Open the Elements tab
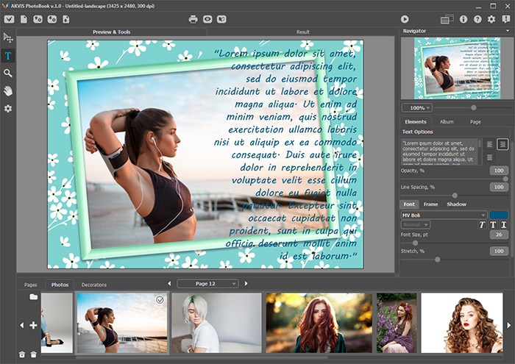Screen dimensions: 515x364 (416, 122)
